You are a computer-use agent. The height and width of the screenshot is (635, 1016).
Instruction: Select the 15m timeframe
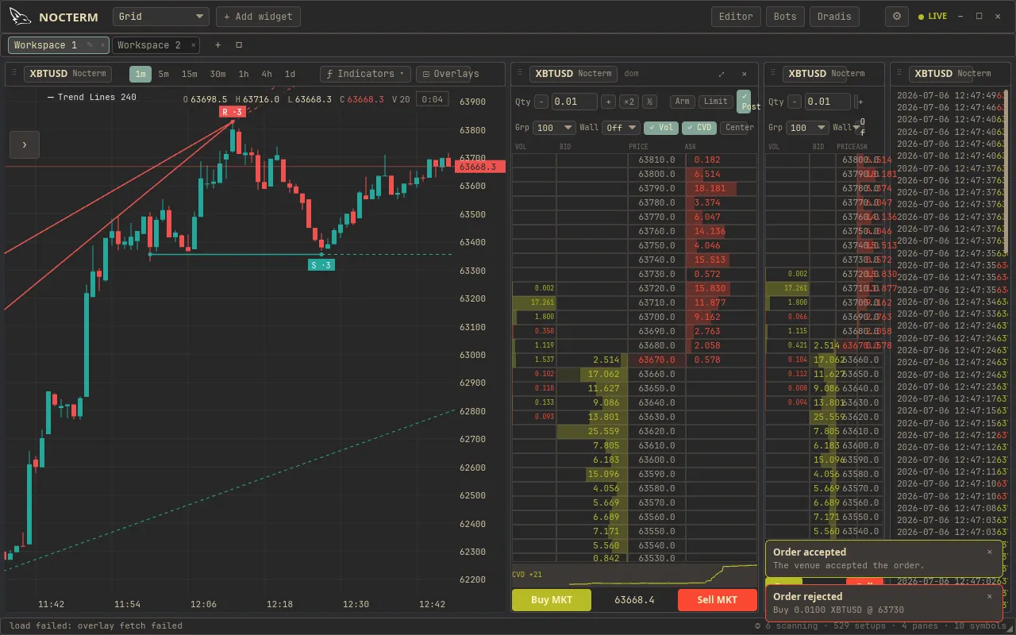click(x=189, y=74)
